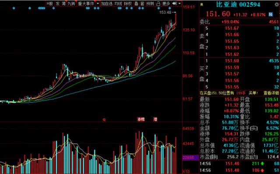
Task: Open the settings gear beside stock code
Action: tap(277, 4)
